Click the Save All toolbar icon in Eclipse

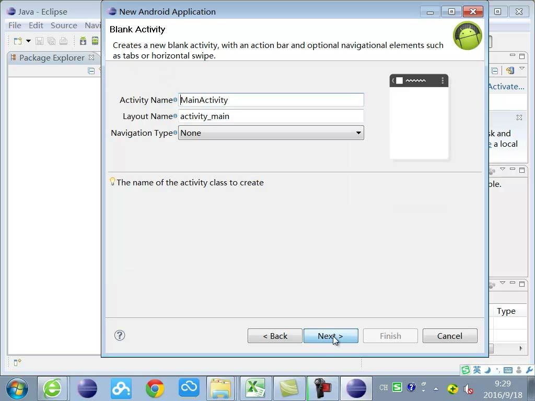coord(52,41)
